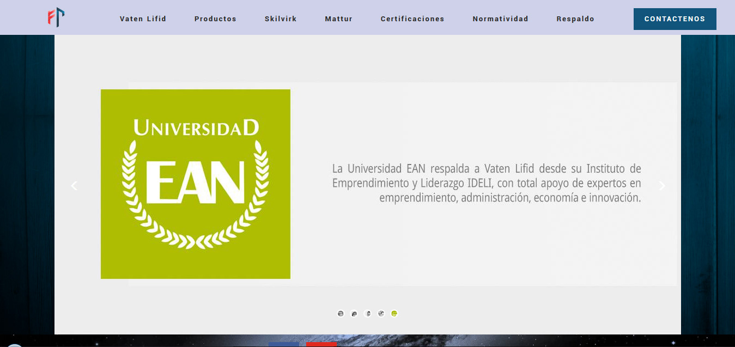Open the Normatividad menu item
This screenshot has height=347, width=735.
click(500, 19)
